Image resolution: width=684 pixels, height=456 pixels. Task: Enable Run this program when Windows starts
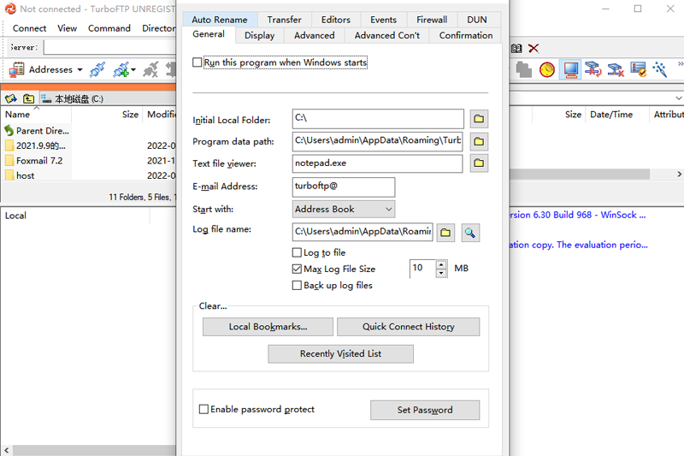tap(198, 62)
